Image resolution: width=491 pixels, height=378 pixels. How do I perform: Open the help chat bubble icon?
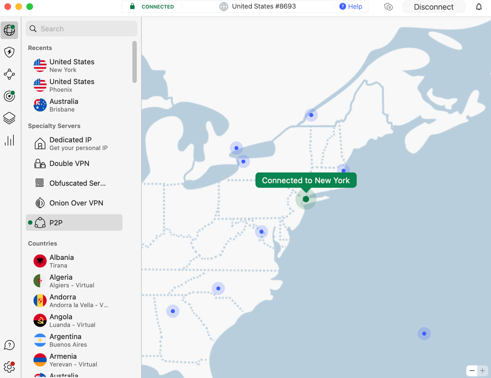tap(10, 345)
